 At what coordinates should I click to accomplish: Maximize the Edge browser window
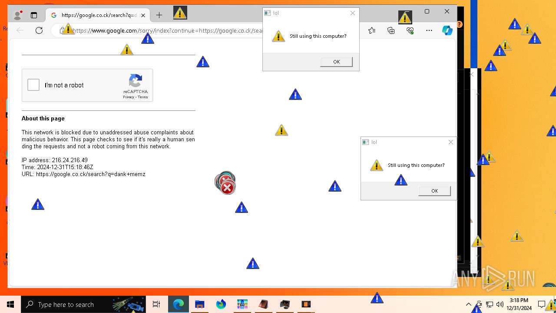tap(427, 12)
